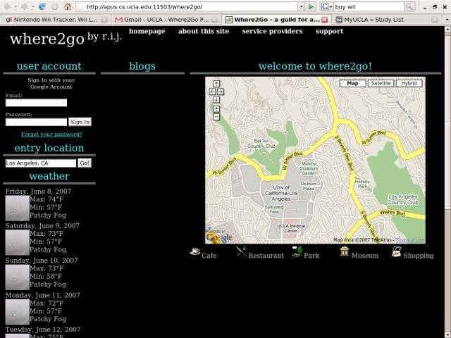Click the Museum building icon
Image resolution: width=451 pixels, height=338 pixels.
(x=345, y=251)
